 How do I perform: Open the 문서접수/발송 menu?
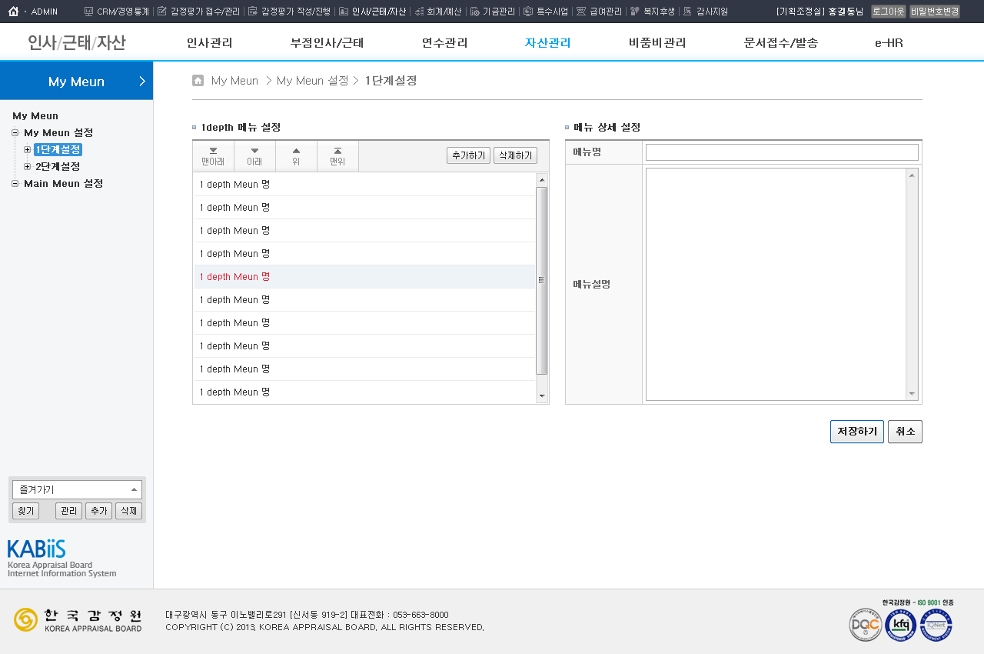[x=780, y=43]
